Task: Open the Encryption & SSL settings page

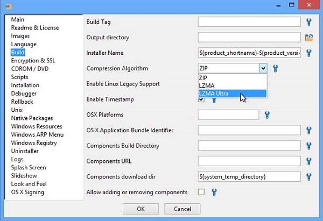Action: [x=33, y=61]
